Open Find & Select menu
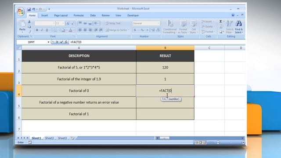 [239, 27]
